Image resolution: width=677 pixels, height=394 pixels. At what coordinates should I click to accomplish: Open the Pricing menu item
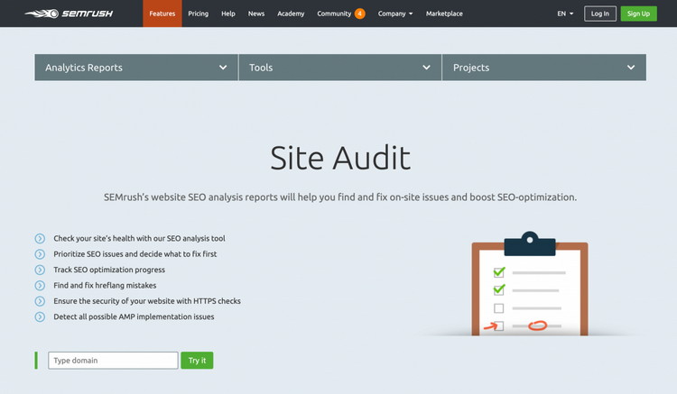pos(198,14)
